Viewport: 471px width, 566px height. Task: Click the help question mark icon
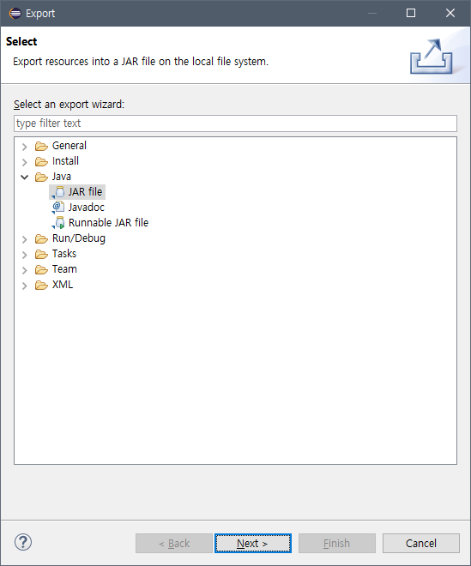click(x=23, y=542)
